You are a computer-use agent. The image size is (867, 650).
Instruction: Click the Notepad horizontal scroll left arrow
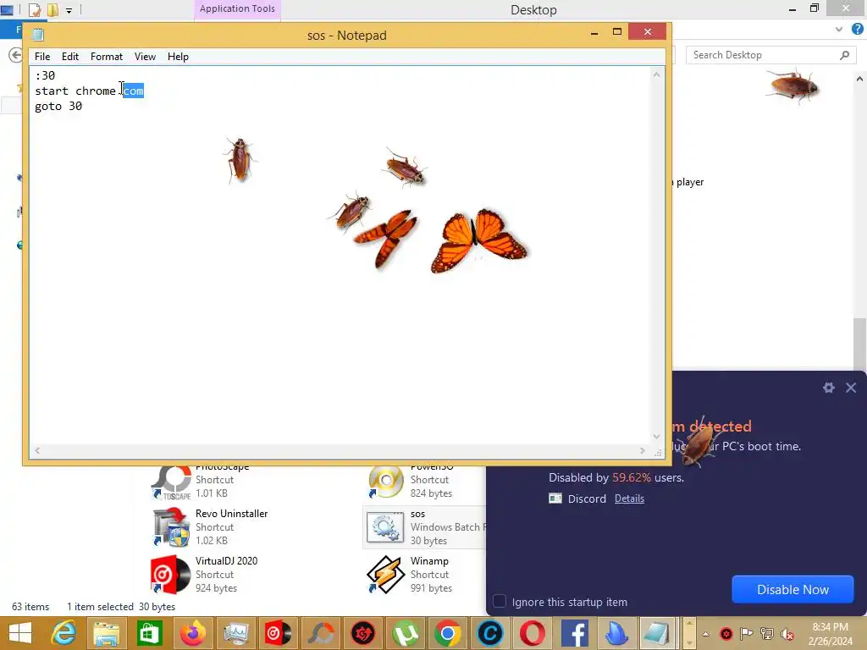coord(37,450)
